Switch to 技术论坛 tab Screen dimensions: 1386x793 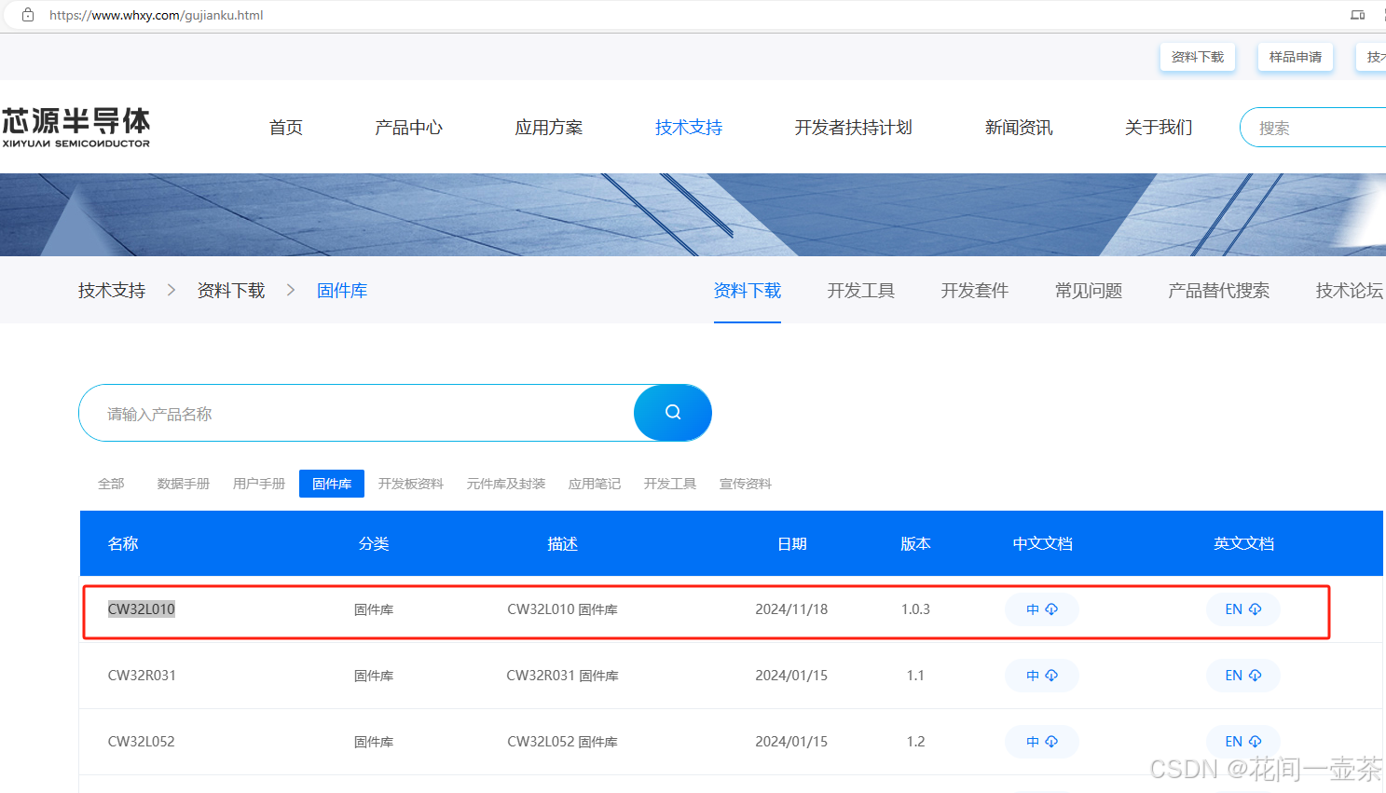1350,291
